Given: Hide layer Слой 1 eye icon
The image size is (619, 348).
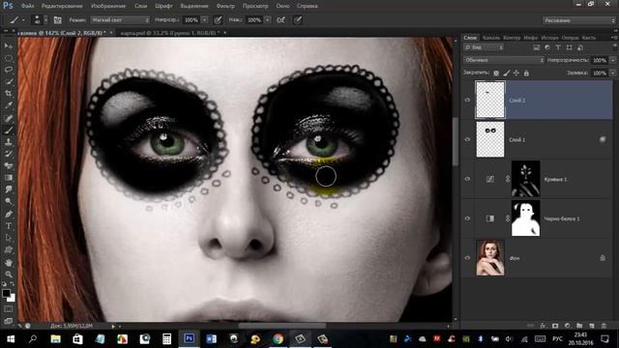Looking at the screenshot, I should (467, 139).
